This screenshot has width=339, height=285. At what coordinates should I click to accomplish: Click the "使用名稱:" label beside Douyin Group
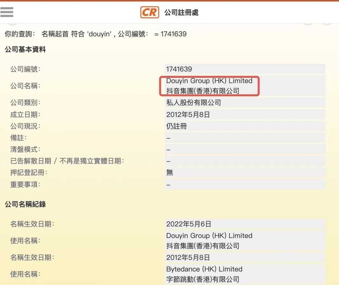tap(25, 241)
